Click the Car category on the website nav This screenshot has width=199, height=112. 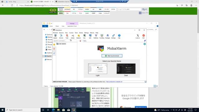pos(67,13)
